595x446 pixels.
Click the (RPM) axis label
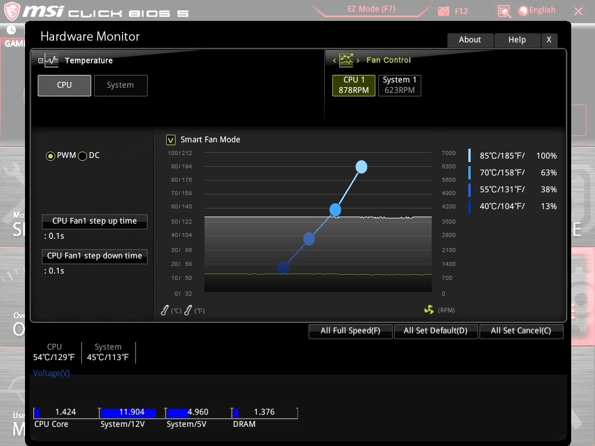click(x=446, y=310)
